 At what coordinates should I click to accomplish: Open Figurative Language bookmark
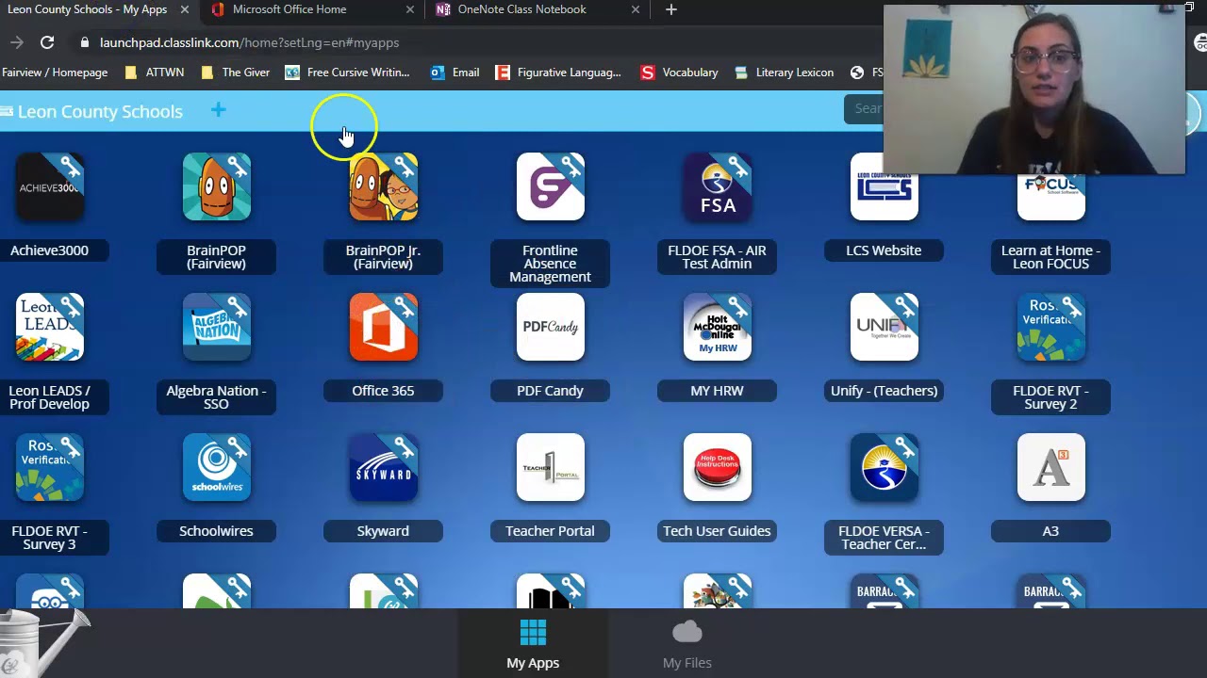click(558, 73)
